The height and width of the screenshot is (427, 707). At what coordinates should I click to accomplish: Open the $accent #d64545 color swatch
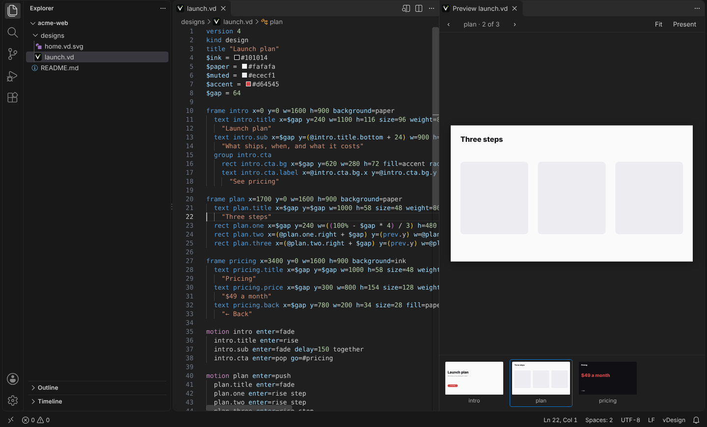[x=248, y=84]
